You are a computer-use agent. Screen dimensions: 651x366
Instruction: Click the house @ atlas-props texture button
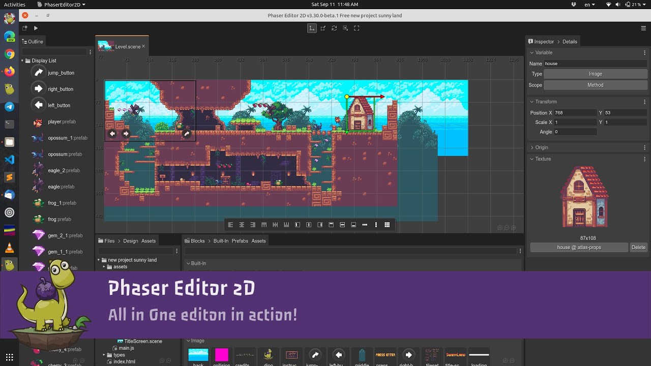579,248
